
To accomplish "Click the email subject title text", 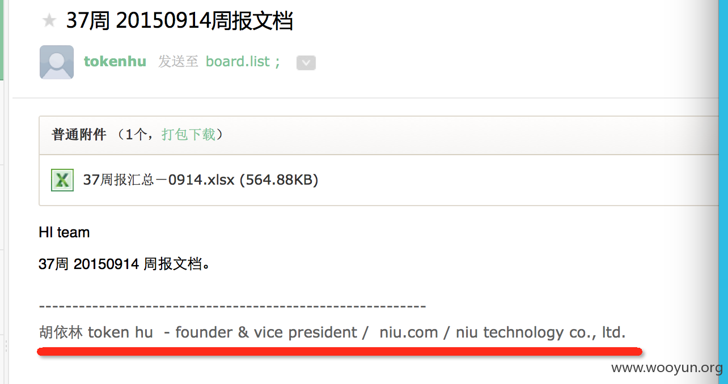I will pos(180,21).
